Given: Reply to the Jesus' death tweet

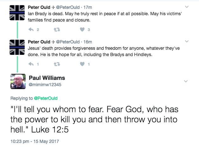Looking at the screenshot, I should [31, 64].
